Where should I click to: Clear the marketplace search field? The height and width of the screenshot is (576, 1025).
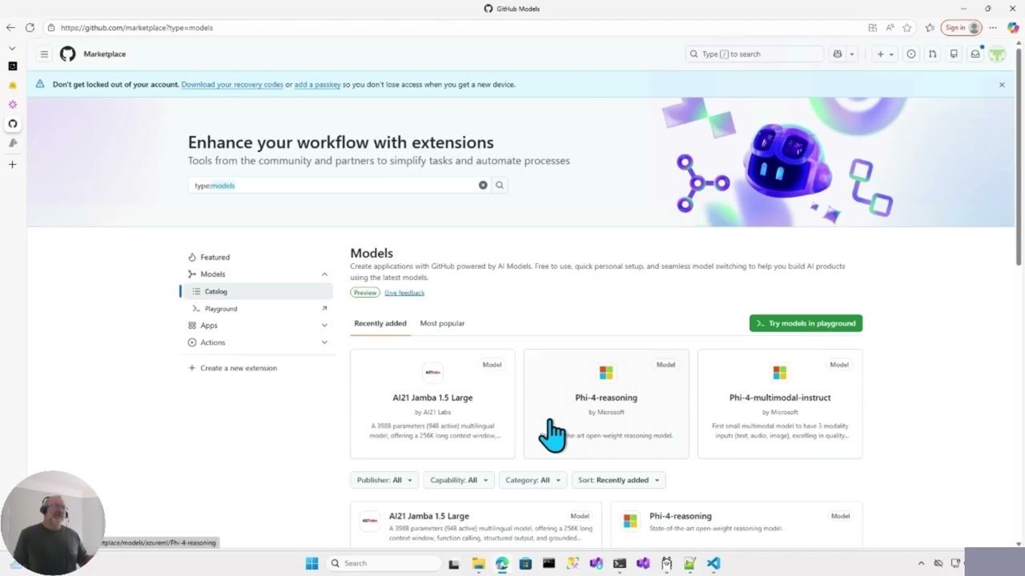pyautogui.click(x=483, y=185)
